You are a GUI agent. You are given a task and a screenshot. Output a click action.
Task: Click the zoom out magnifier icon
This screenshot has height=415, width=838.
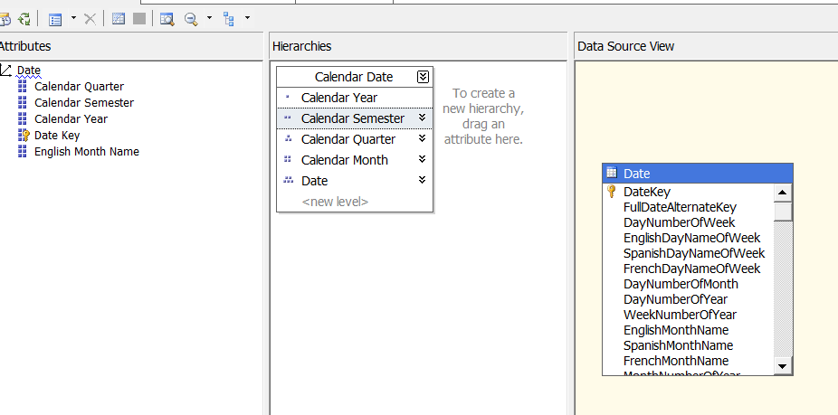[191, 20]
